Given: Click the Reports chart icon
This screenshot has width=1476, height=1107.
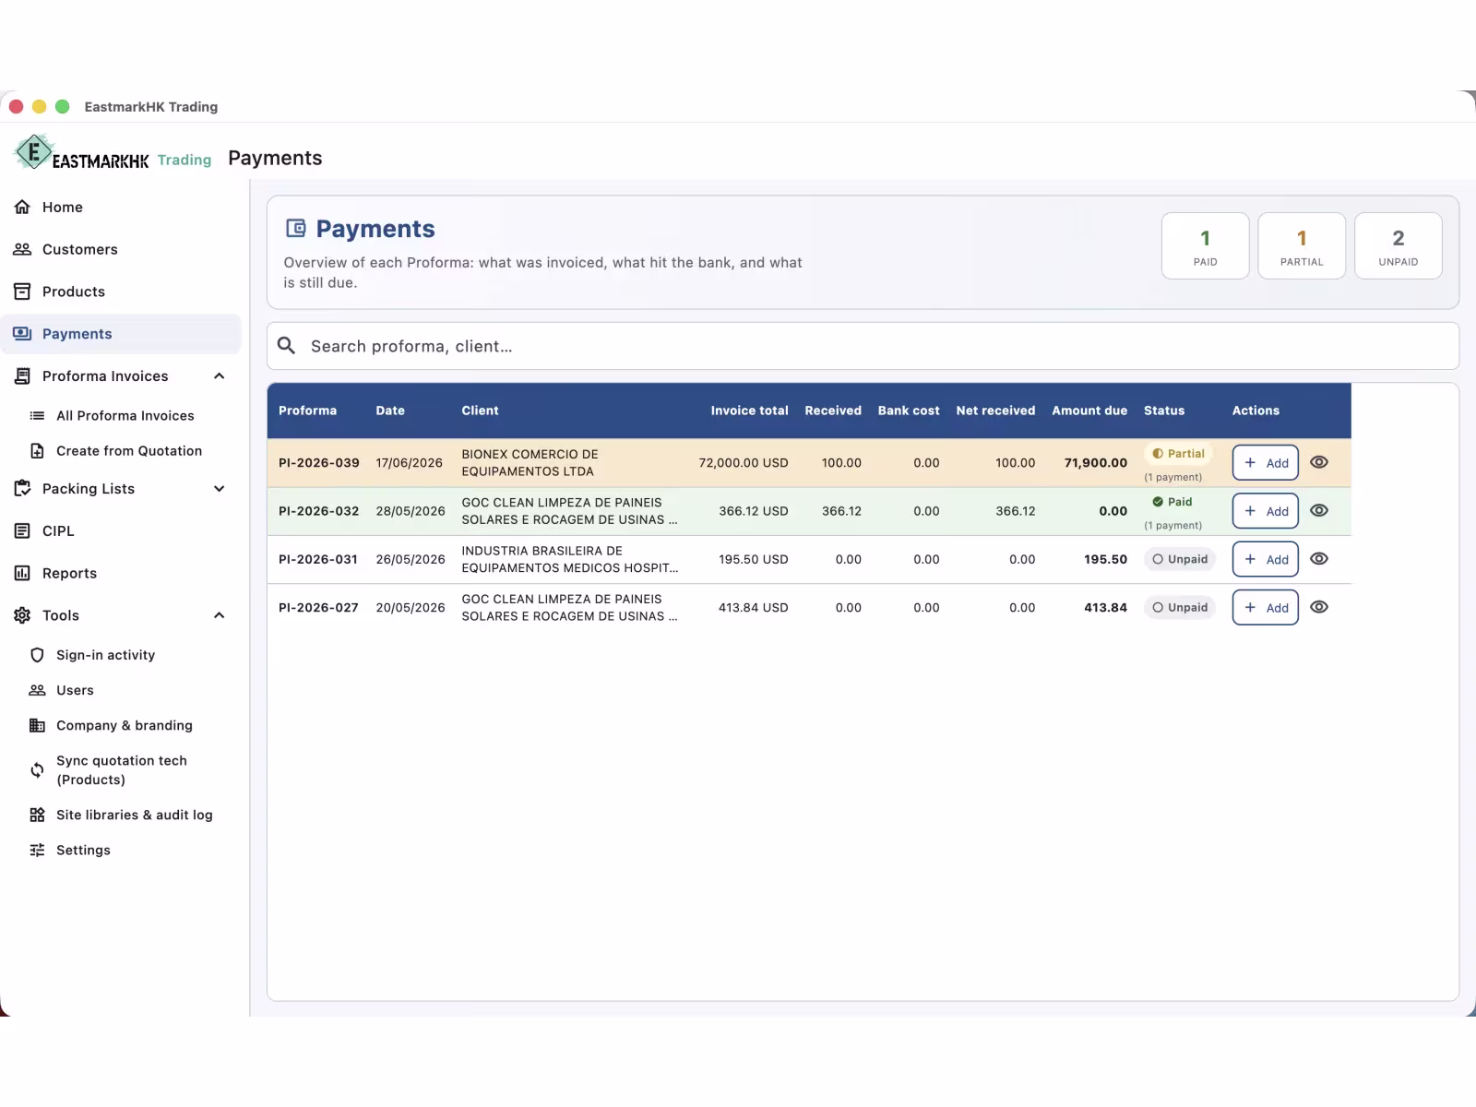Looking at the screenshot, I should coord(22,573).
